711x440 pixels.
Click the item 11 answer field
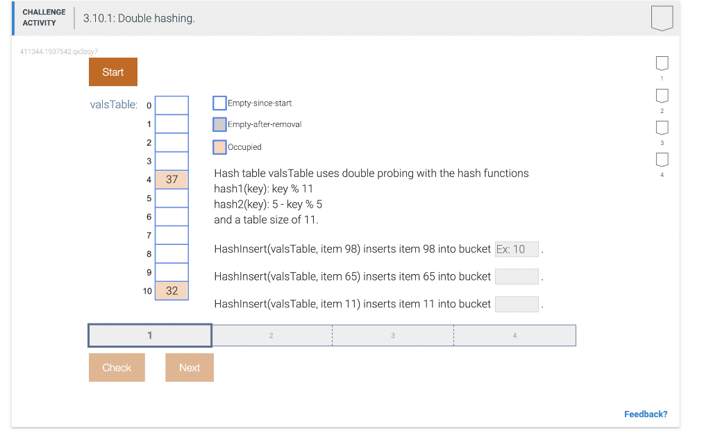coord(517,304)
